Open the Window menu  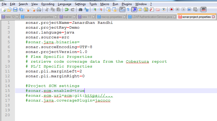(141, 4)
